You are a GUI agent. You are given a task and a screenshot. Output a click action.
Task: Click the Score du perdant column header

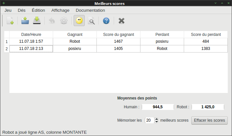(206, 35)
